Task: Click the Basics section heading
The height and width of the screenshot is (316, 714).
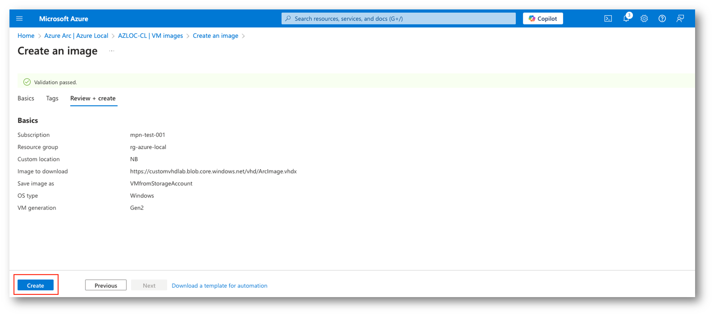Action: point(28,120)
